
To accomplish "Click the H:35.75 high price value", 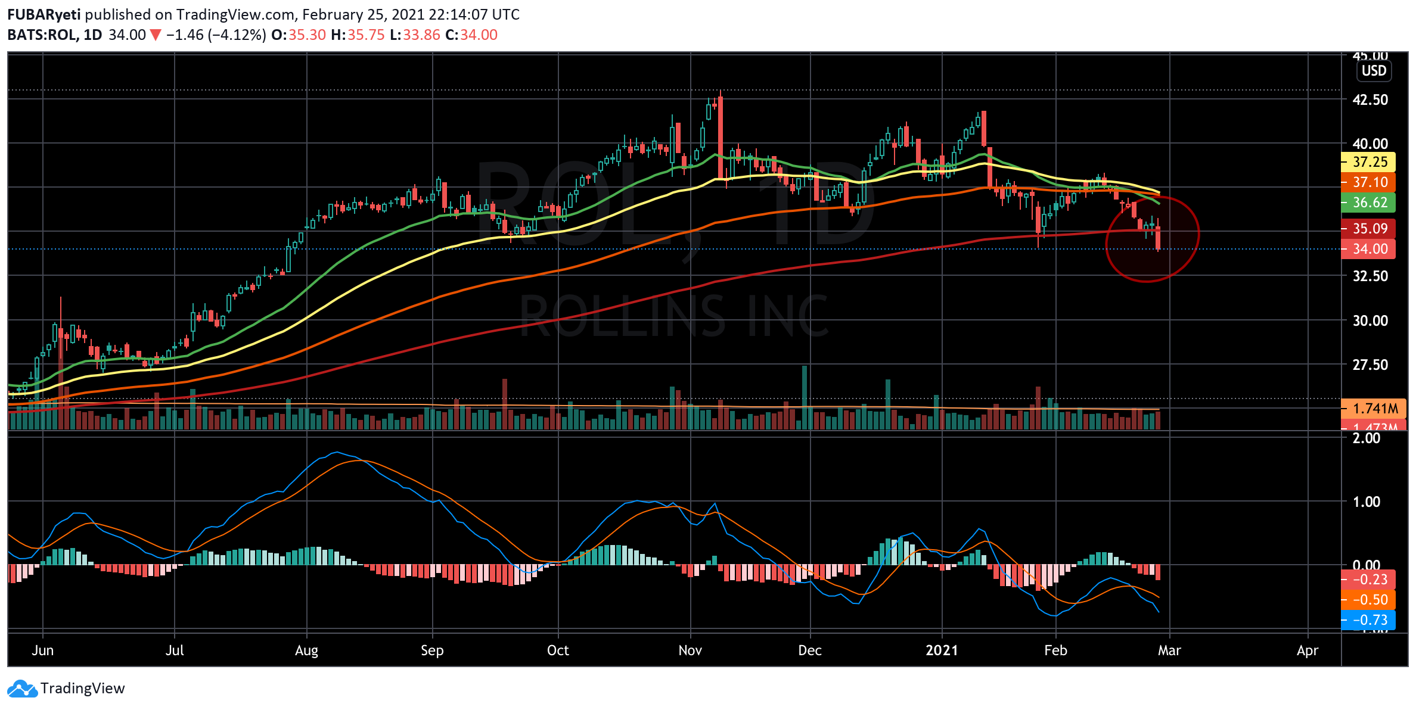I will [358, 35].
